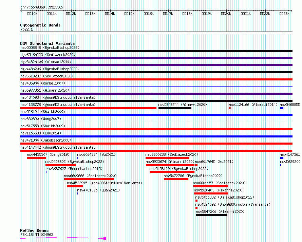Click the nsv4138776 red variant bar

coord(88,108)
